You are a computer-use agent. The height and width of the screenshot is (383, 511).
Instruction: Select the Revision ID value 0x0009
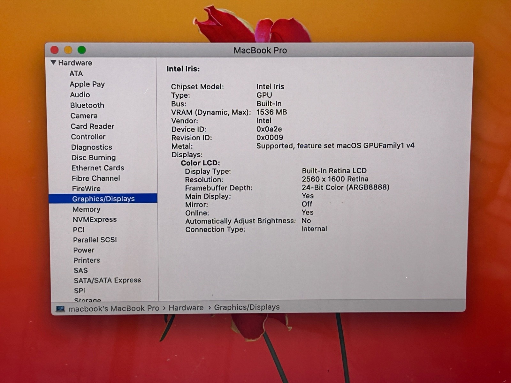click(x=270, y=138)
